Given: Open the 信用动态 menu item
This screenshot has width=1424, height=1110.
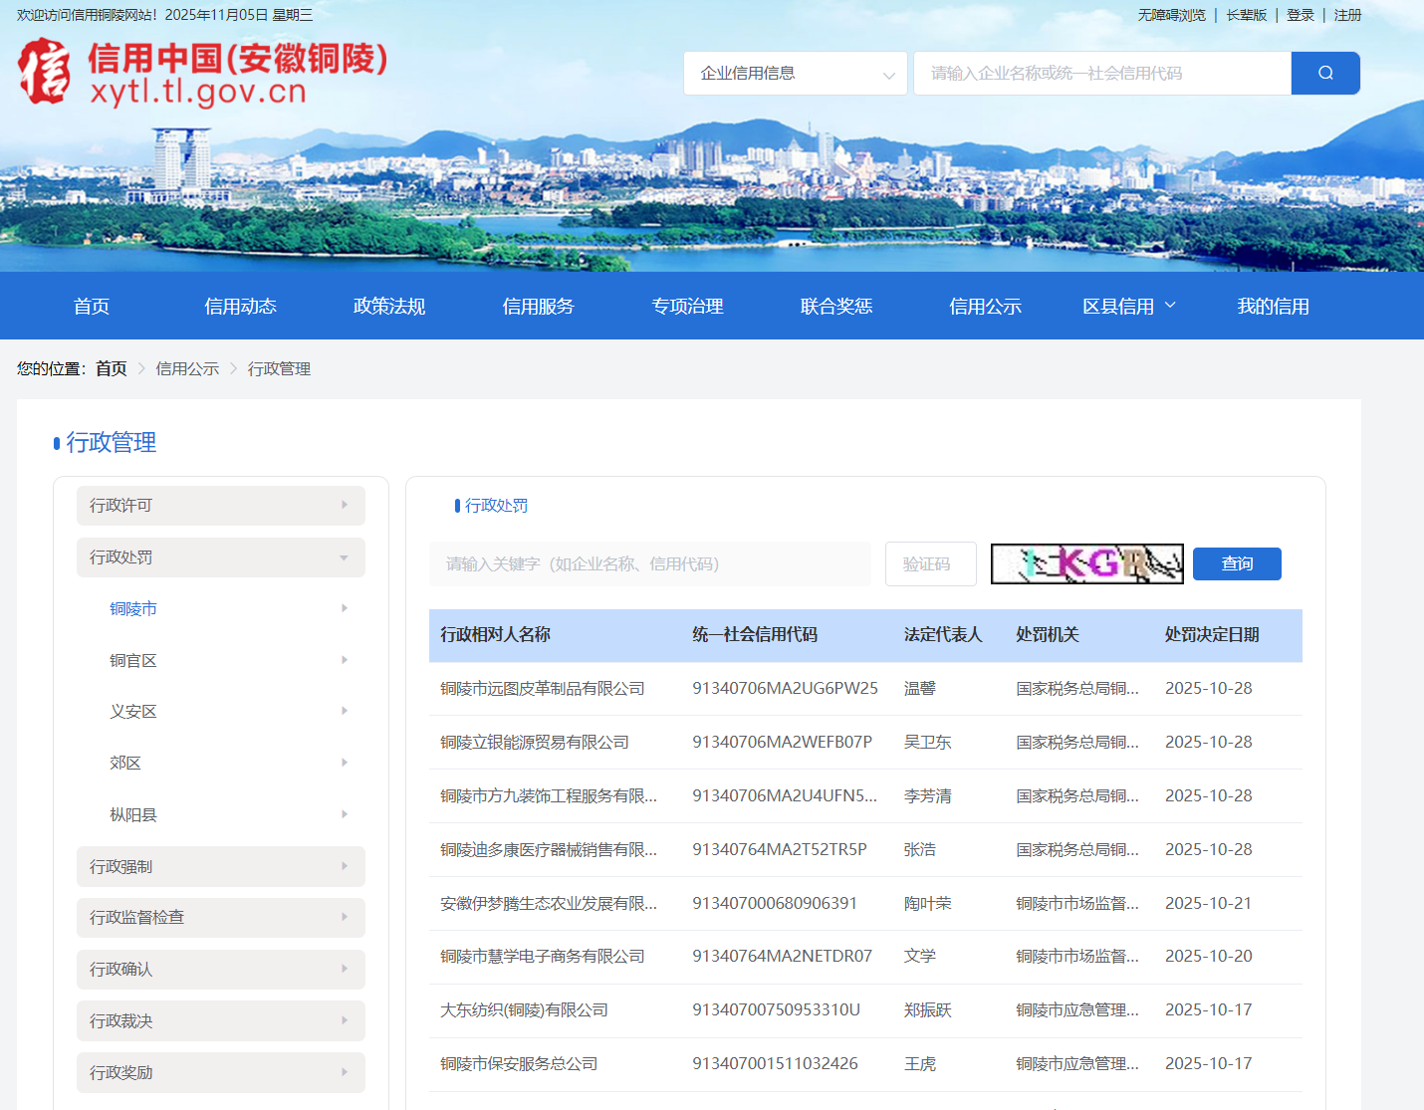Looking at the screenshot, I should pyautogui.click(x=240, y=306).
